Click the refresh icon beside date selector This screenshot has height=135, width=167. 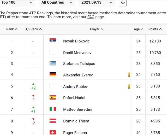(123, 3)
